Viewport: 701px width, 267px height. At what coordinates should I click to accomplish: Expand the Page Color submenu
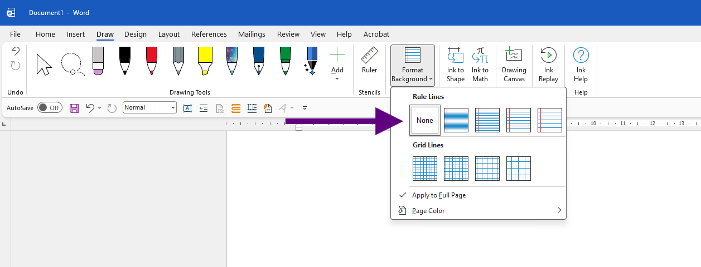click(478, 211)
